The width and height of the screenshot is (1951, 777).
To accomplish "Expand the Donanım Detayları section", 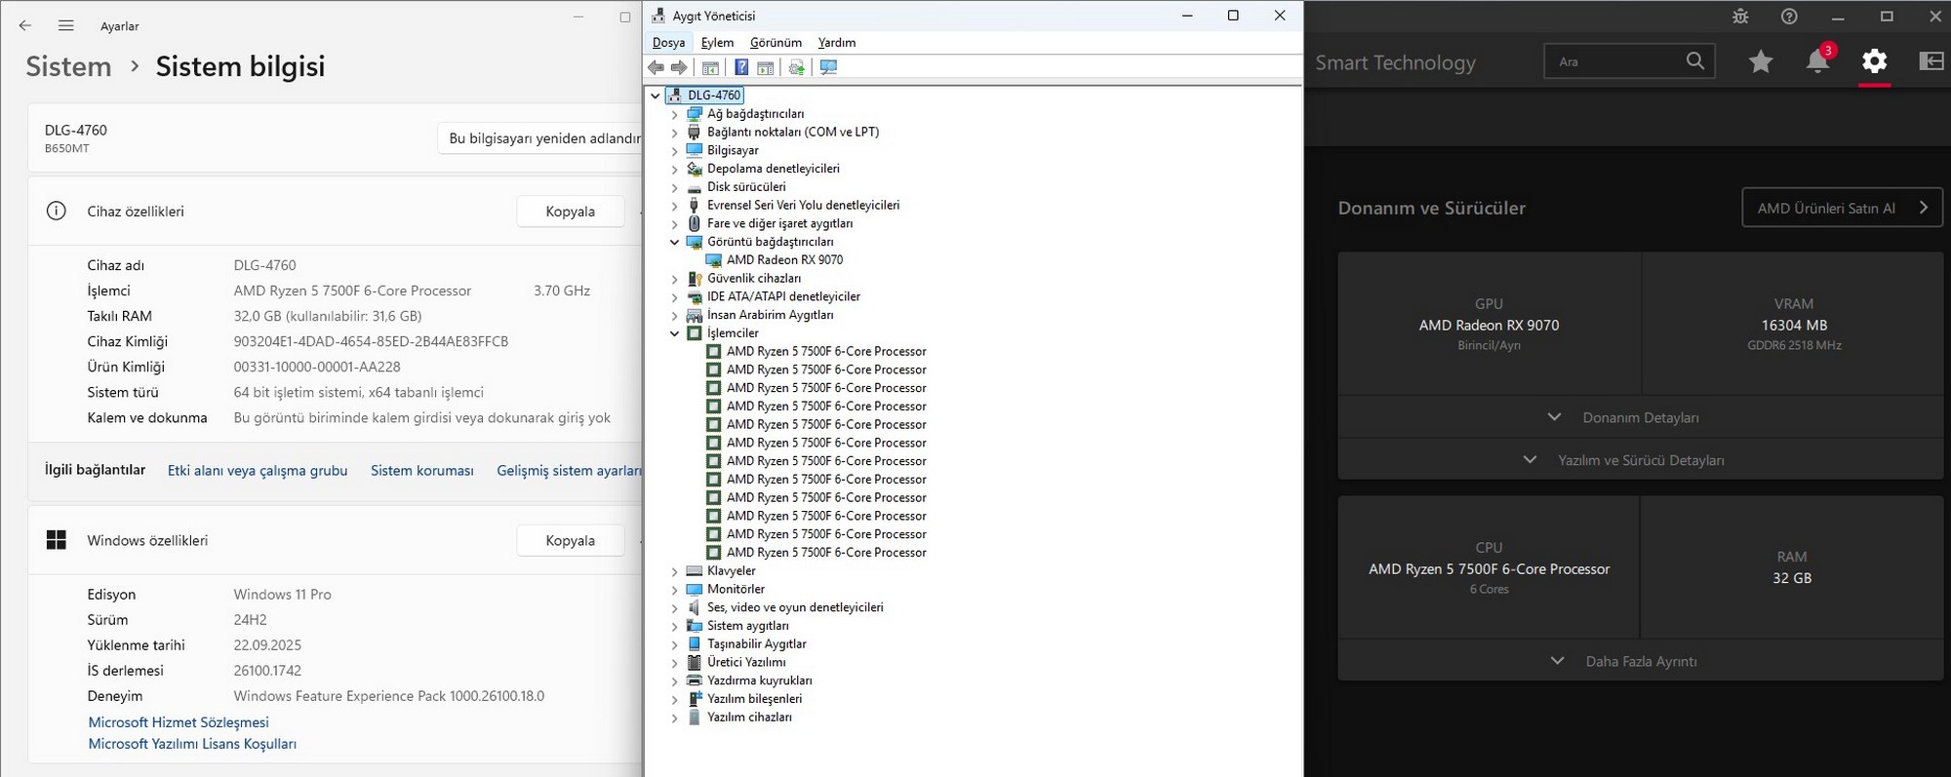I will click(x=1641, y=417).
